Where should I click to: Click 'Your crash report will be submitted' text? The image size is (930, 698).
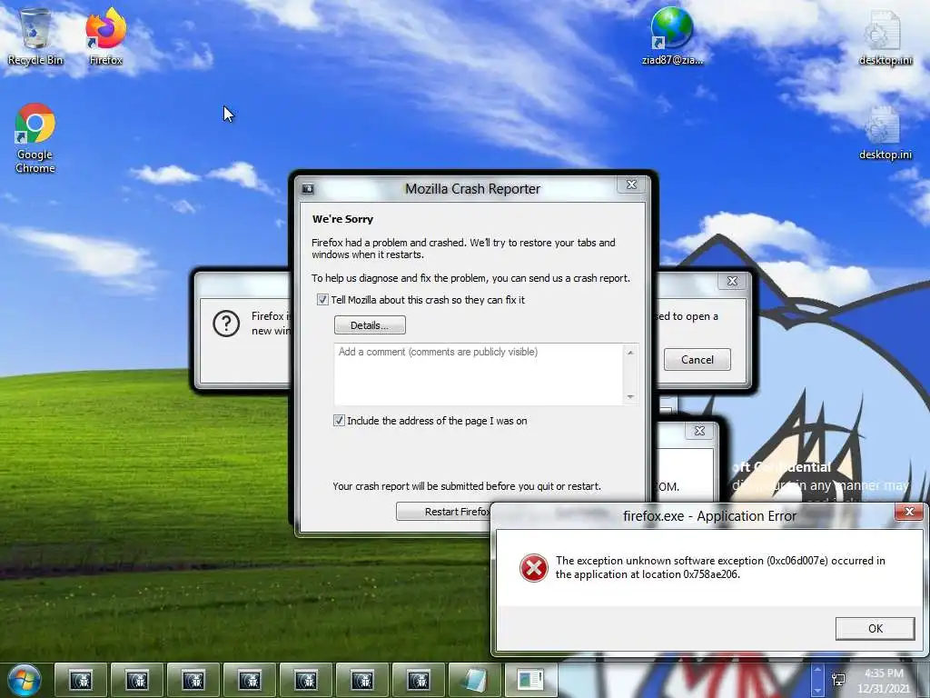coord(467,486)
